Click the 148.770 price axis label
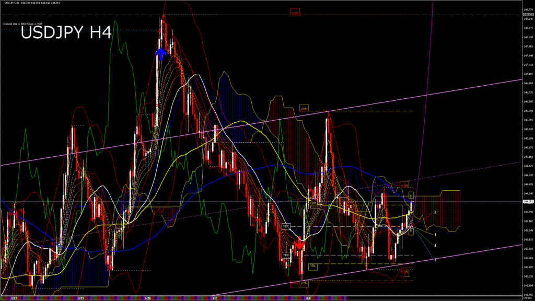Viewport: 535px width, 301px height. point(528,9)
